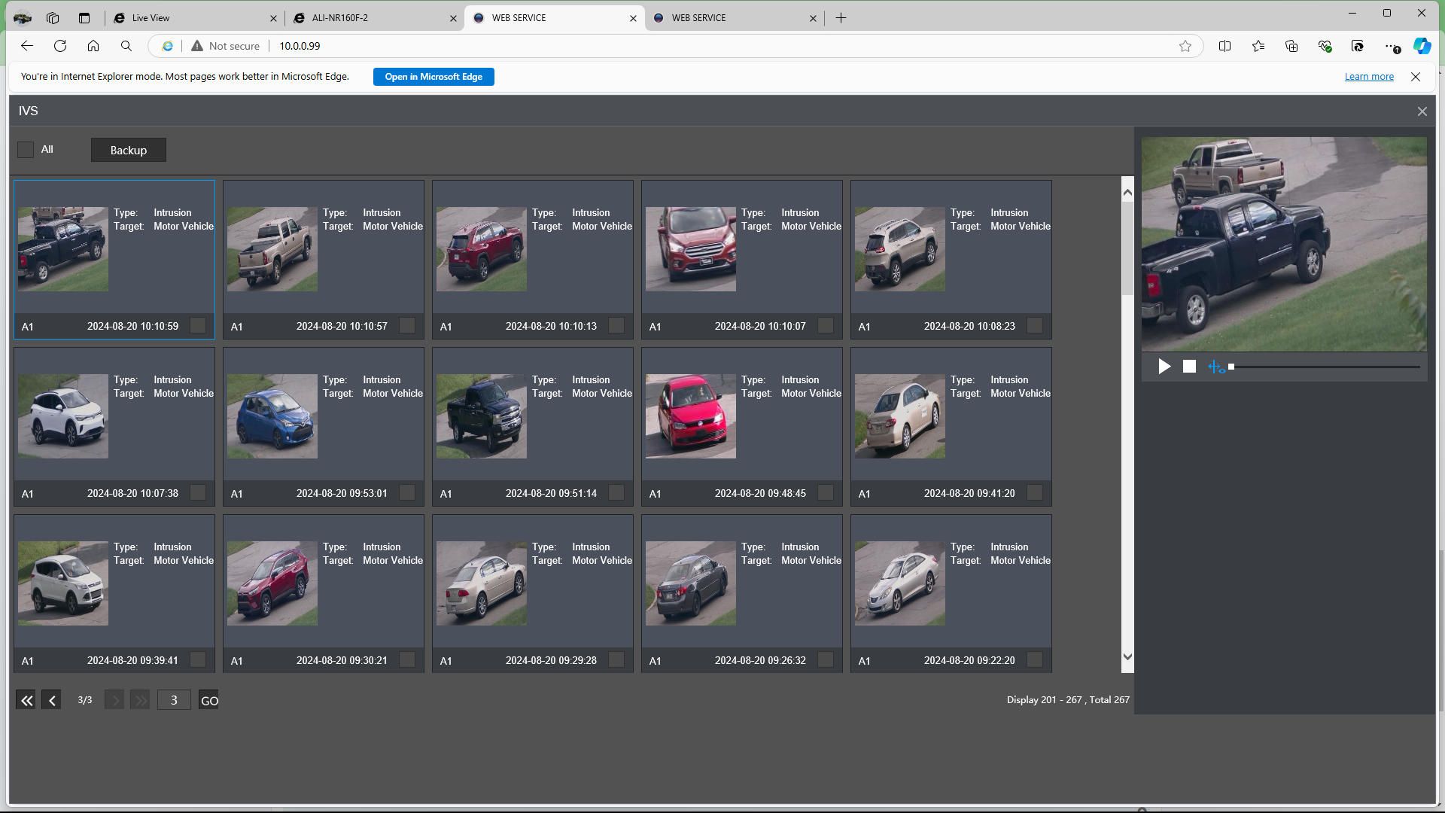The width and height of the screenshot is (1445, 813).
Task: Navigate back in the browser
Action: pyautogui.click(x=27, y=46)
